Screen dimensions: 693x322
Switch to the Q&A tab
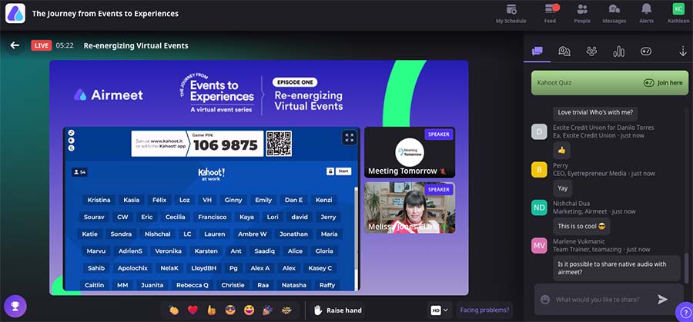564,51
